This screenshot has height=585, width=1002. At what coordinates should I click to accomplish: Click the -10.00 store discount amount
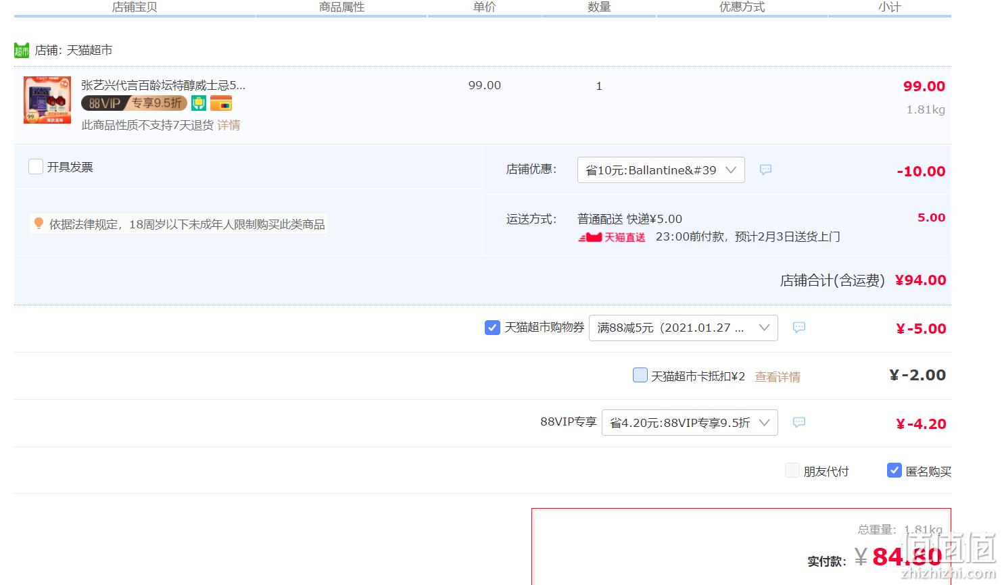[921, 171]
